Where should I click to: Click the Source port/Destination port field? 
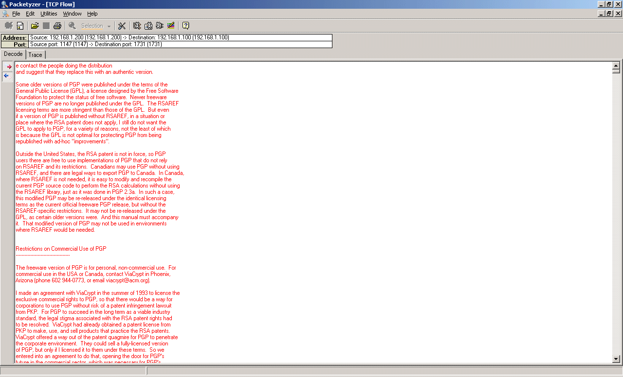pos(180,44)
